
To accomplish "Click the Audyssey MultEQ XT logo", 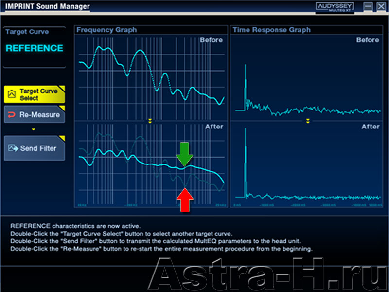I will [x=335, y=7].
